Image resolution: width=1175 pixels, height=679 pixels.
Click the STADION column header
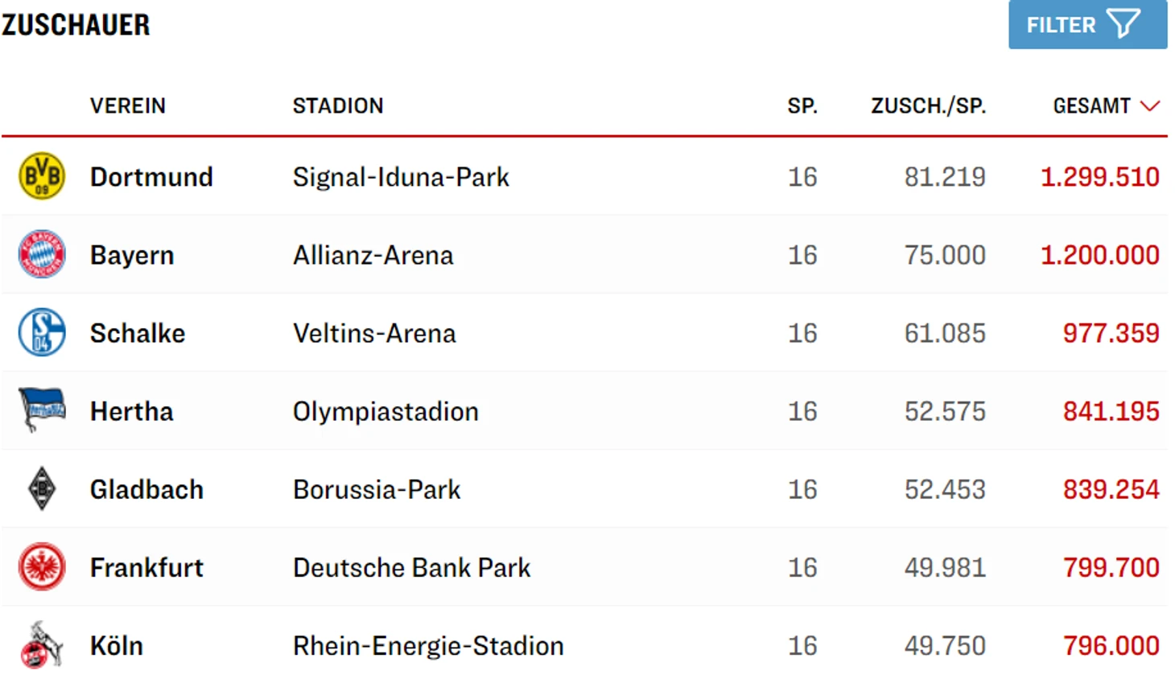click(x=338, y=106)
